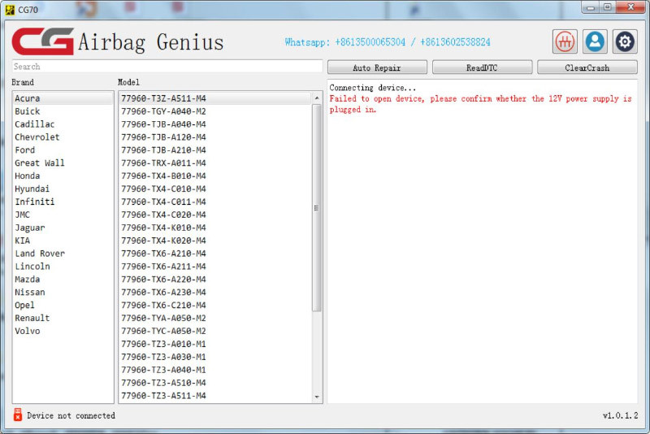
Task: Focus the Search input field
Action: tap(167, 67)
